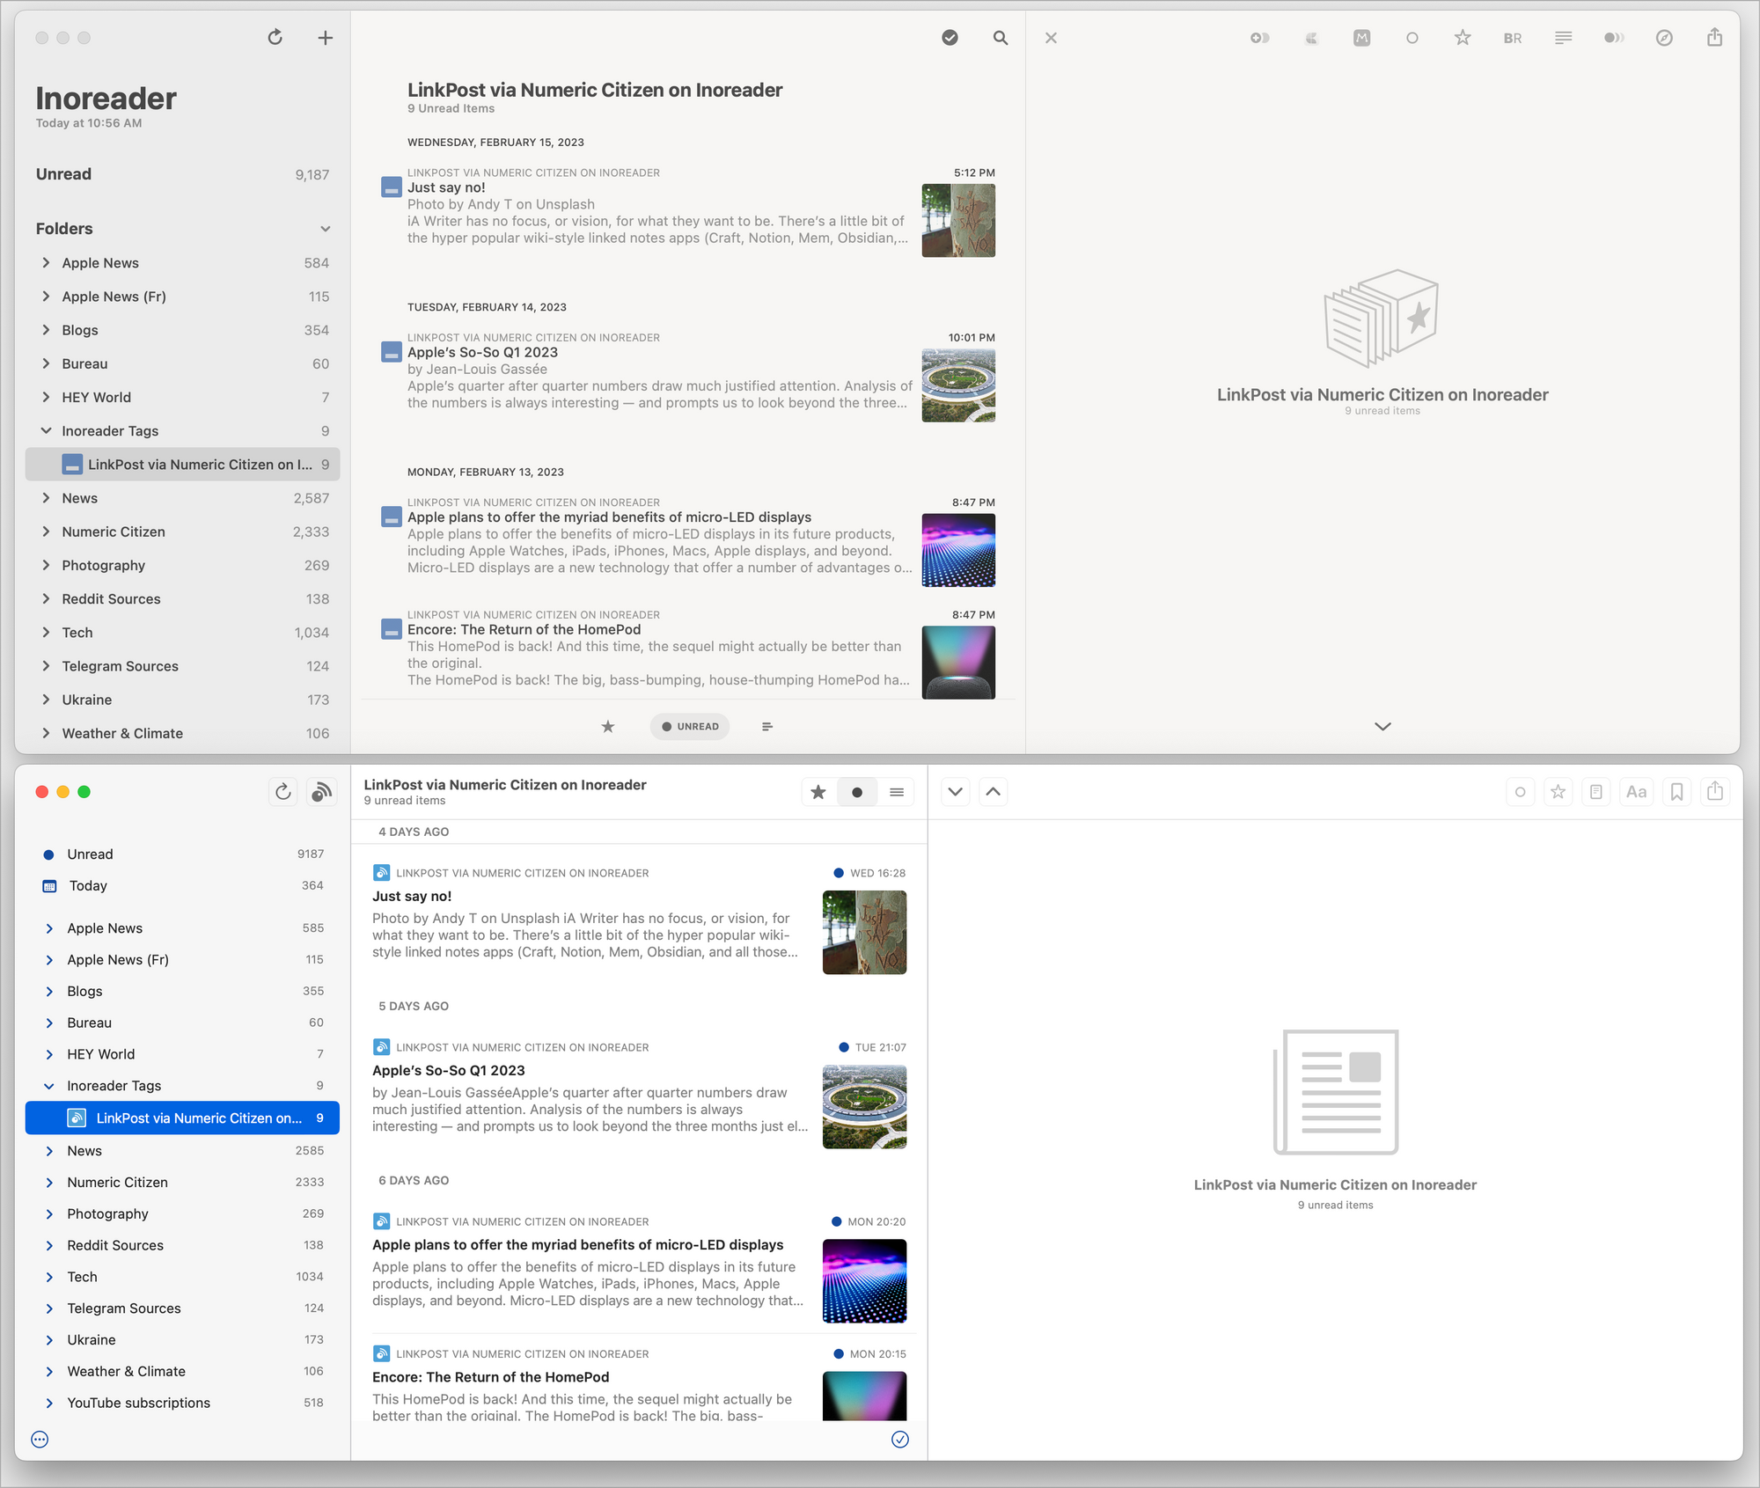
Task: Click the HomePod article thumbnail image
Action: pyautogui.click(x=957, y=662)
